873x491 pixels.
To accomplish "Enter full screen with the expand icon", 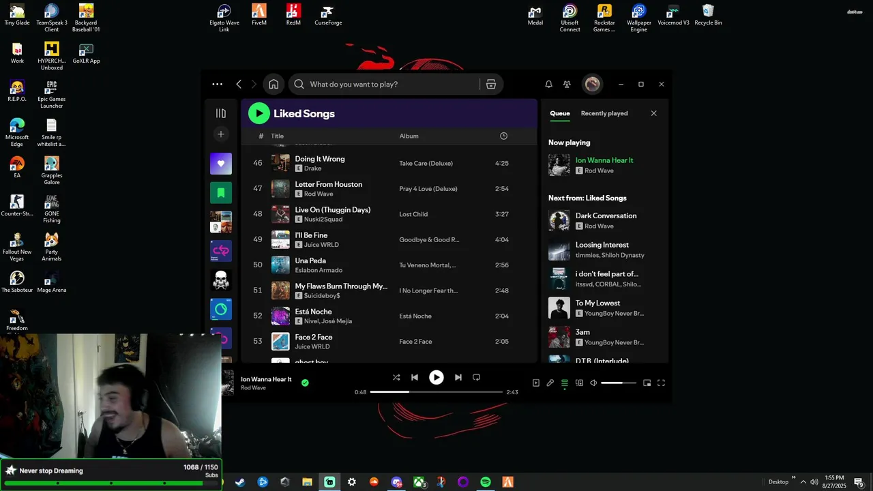I will (661, 383).
